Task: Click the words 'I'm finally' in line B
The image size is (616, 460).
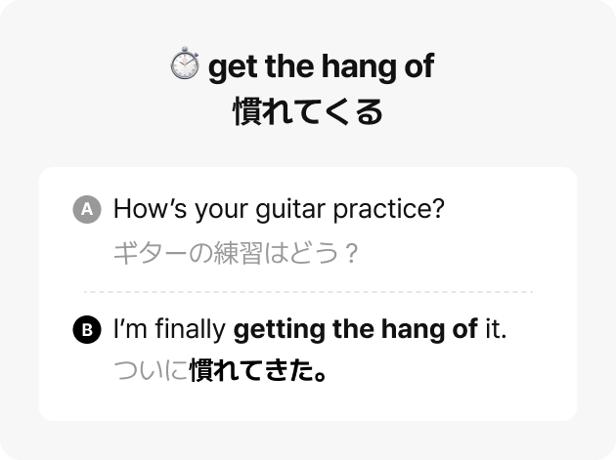Action: click(x=169, y=328)
